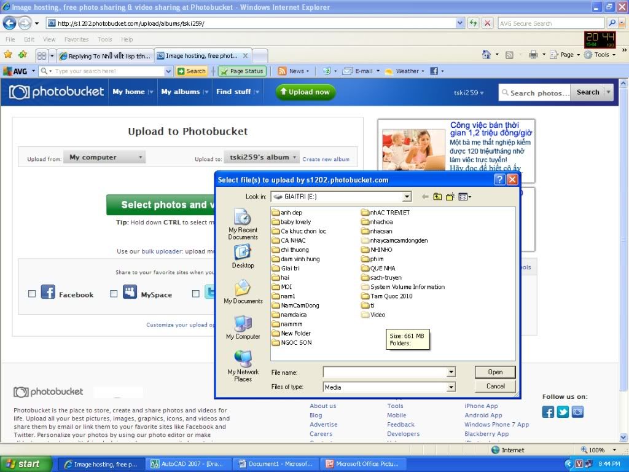Click the IE Home icon
Image resolution: width=629 pixels, height=472 pixels.
tap(486, 55)
